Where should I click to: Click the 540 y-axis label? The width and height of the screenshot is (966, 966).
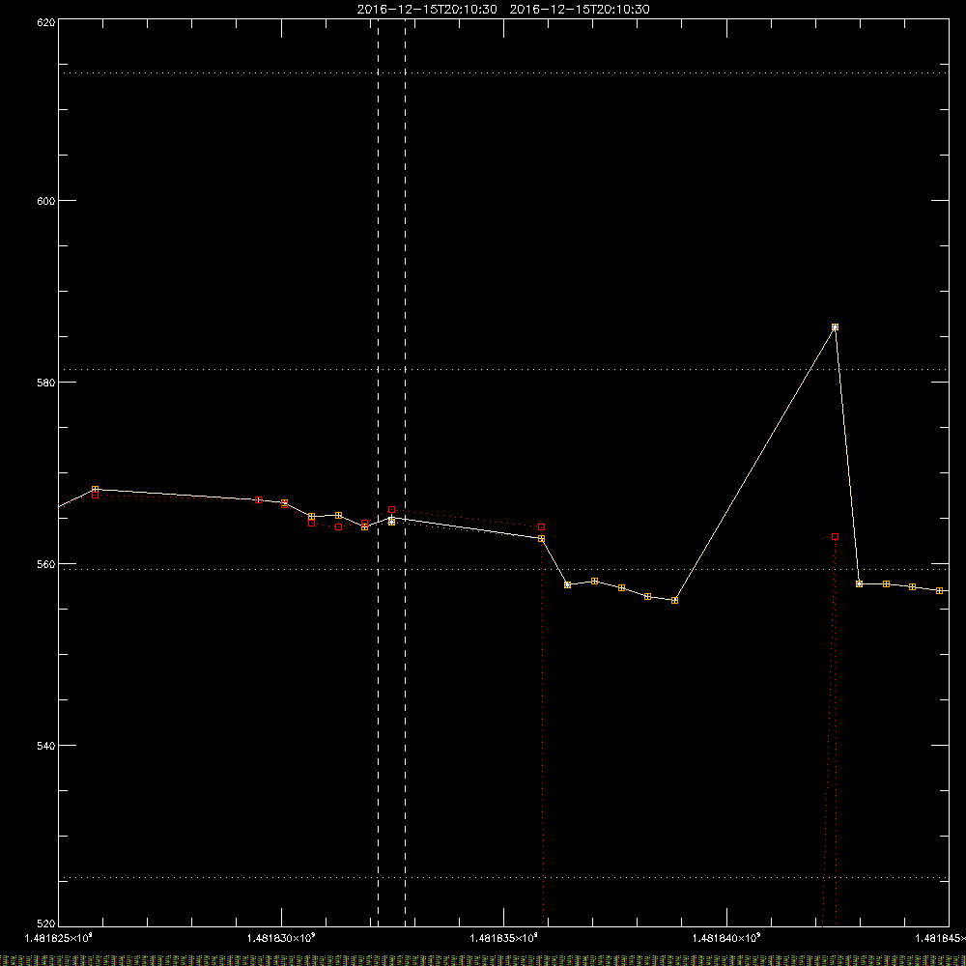tap(47, 746)
